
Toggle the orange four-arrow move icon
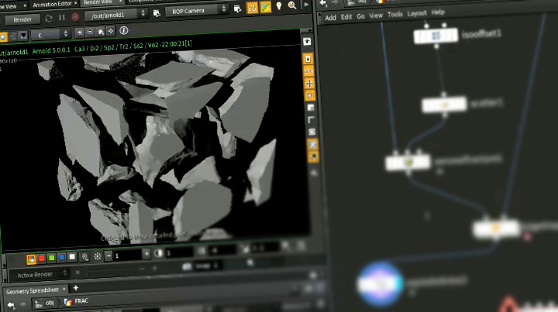(309, 84)
